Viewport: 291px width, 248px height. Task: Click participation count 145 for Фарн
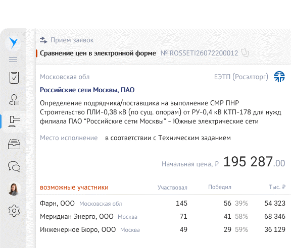[x=181, y=203]
